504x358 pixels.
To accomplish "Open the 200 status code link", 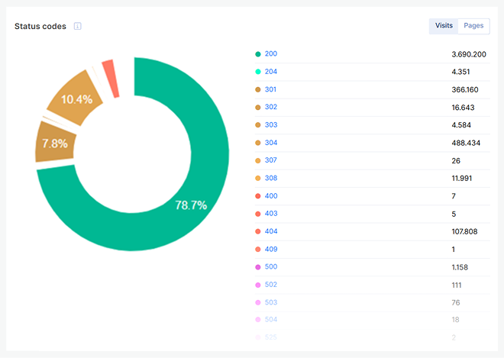I will tap(271, 54).
